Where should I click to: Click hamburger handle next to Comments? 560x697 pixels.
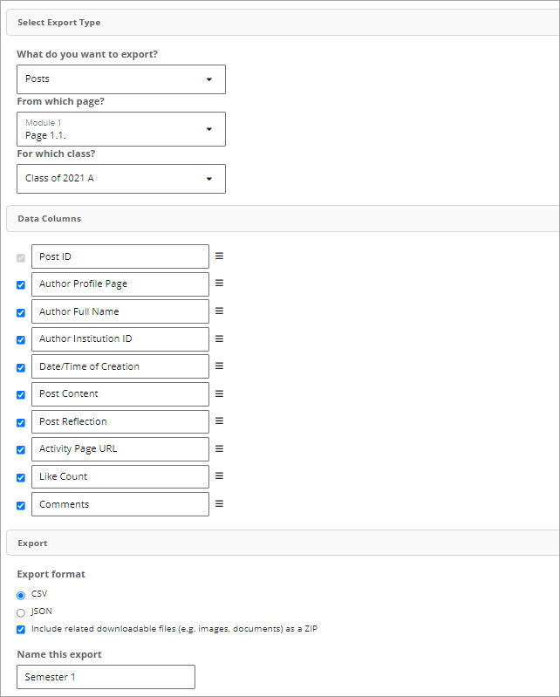tap(219, 503)
